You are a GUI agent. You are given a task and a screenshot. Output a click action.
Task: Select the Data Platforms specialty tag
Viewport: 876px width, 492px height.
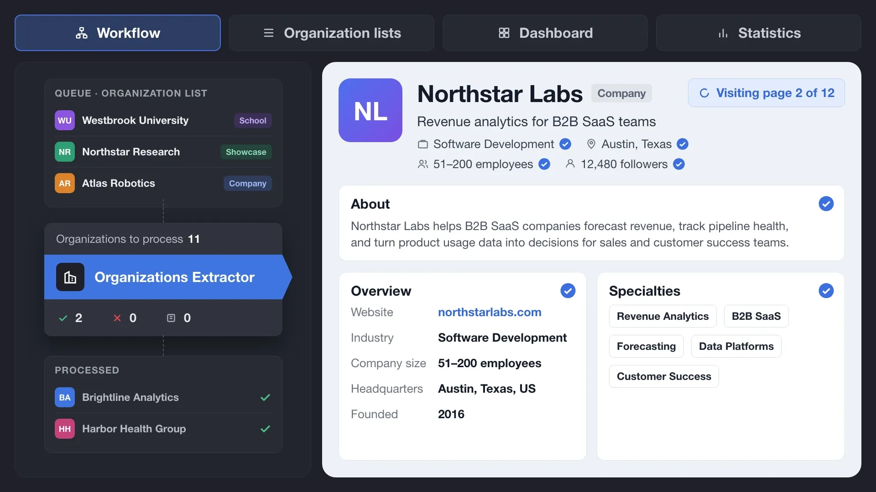point(736,346)
